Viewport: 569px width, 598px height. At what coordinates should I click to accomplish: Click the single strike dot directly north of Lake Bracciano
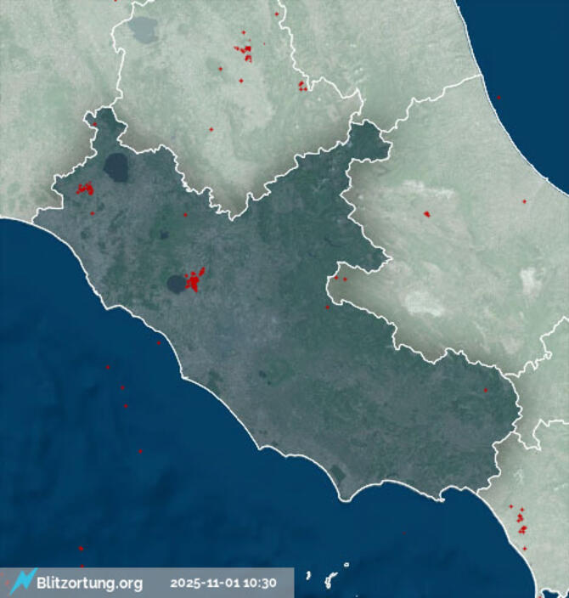point(185,215)
